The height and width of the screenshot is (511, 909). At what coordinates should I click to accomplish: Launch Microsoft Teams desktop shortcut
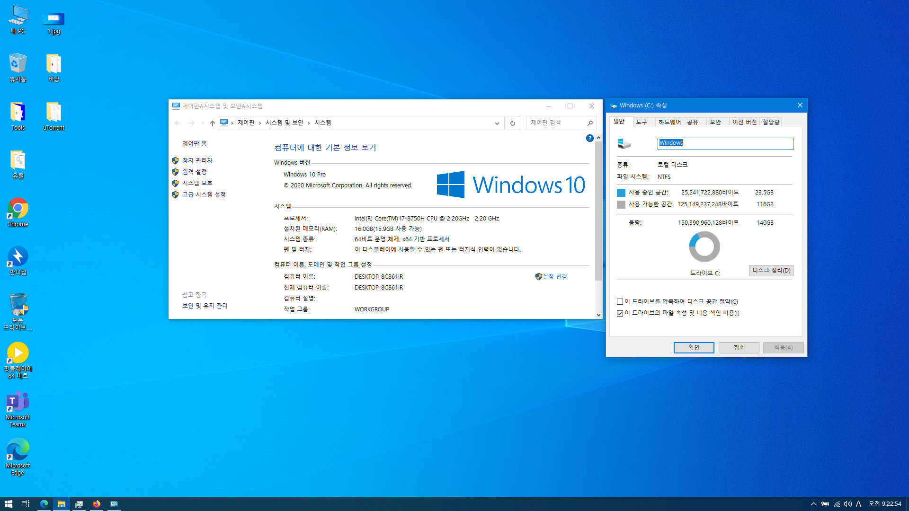point(18,409)
